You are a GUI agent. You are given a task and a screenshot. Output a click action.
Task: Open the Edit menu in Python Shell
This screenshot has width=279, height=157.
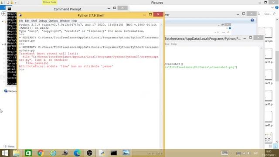(27, 21)
